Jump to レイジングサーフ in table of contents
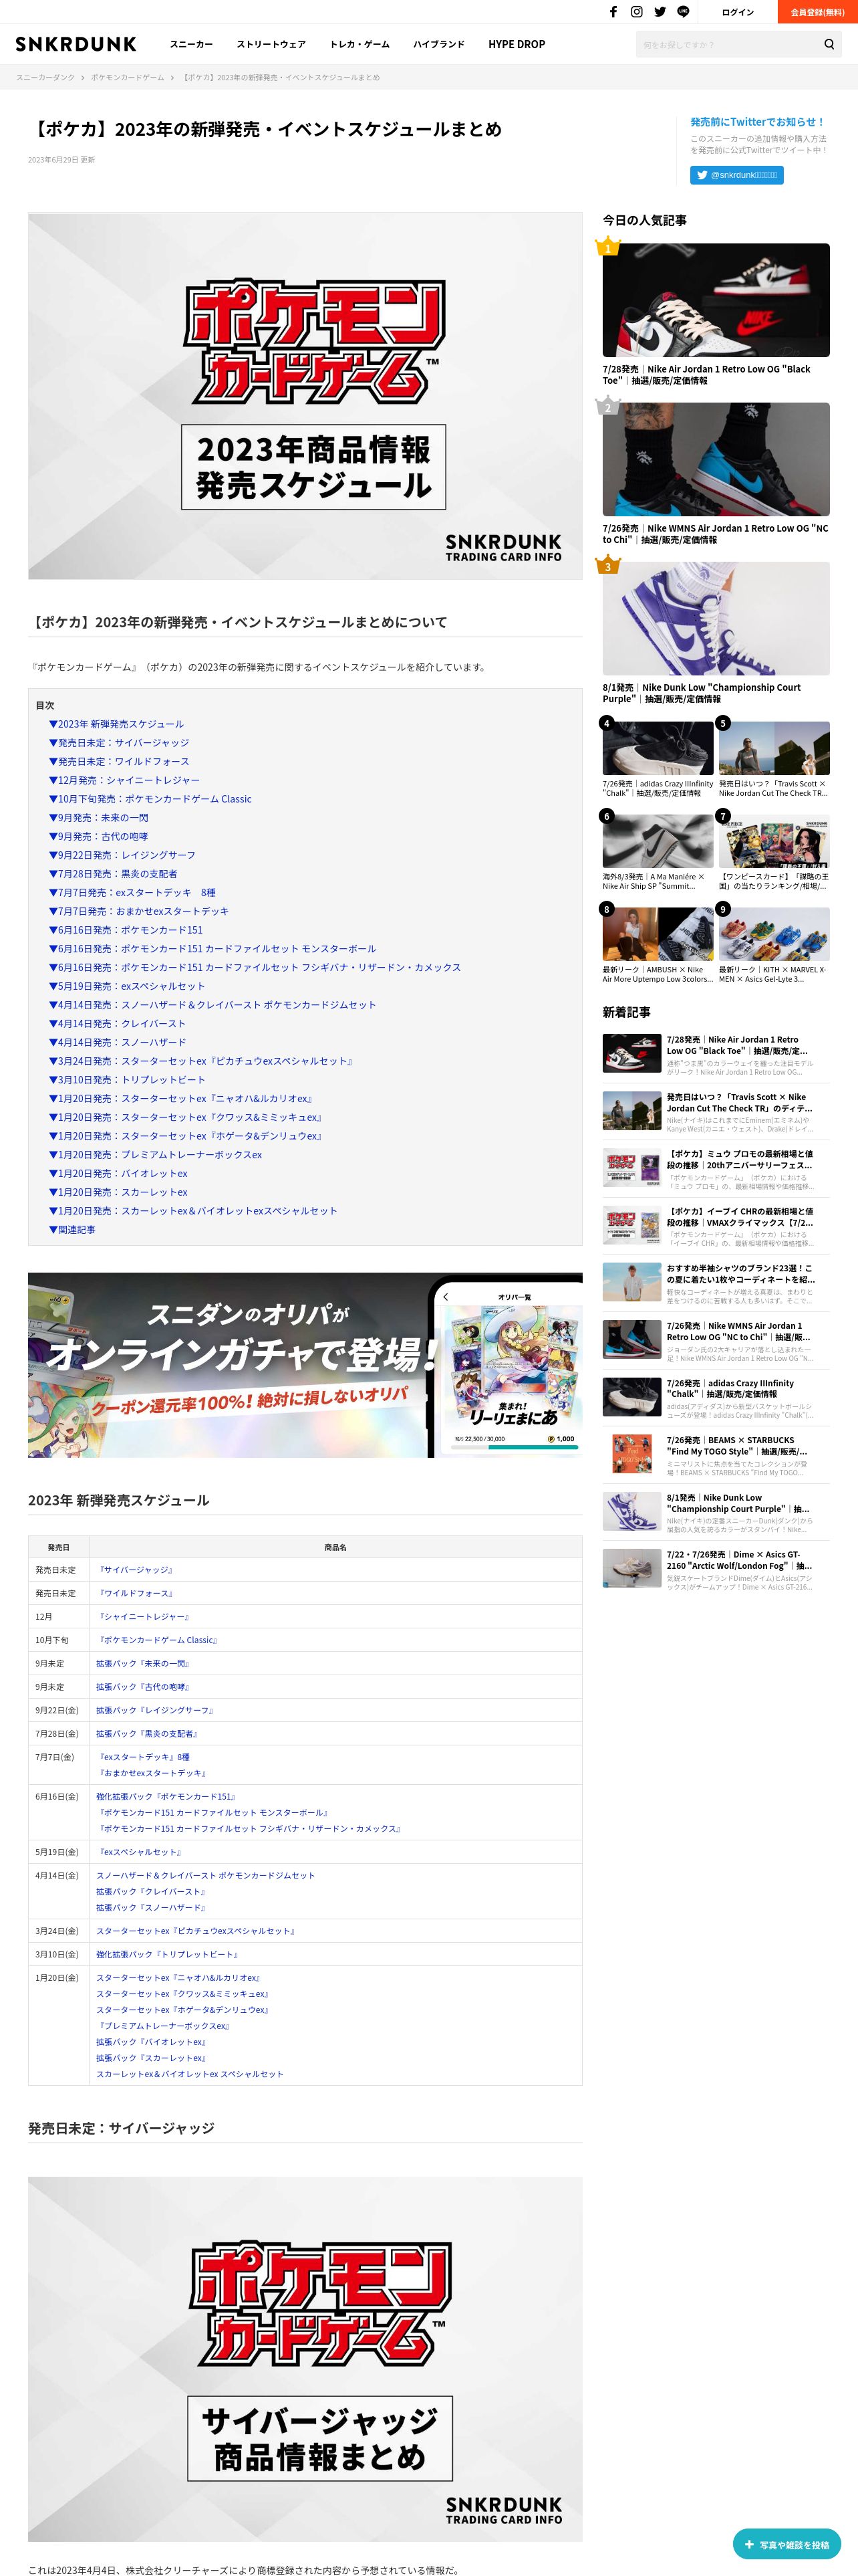Image resolution: width=858 pixels, height=2576 pixels. [x=122, y=855]
